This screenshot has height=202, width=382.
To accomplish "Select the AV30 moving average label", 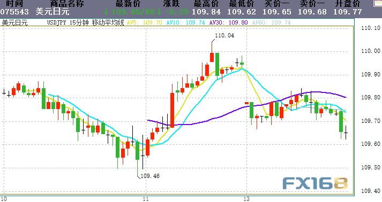I will [229, 23].
